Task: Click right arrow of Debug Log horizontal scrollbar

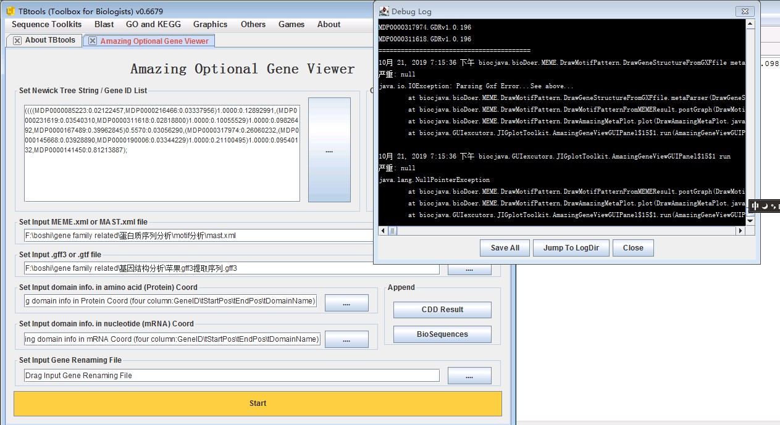Action: [x=740, y=231]
